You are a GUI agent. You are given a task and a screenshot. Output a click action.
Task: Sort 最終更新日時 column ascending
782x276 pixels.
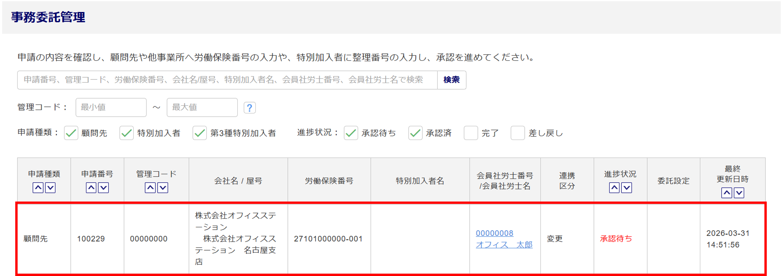(x=726, y=193)
